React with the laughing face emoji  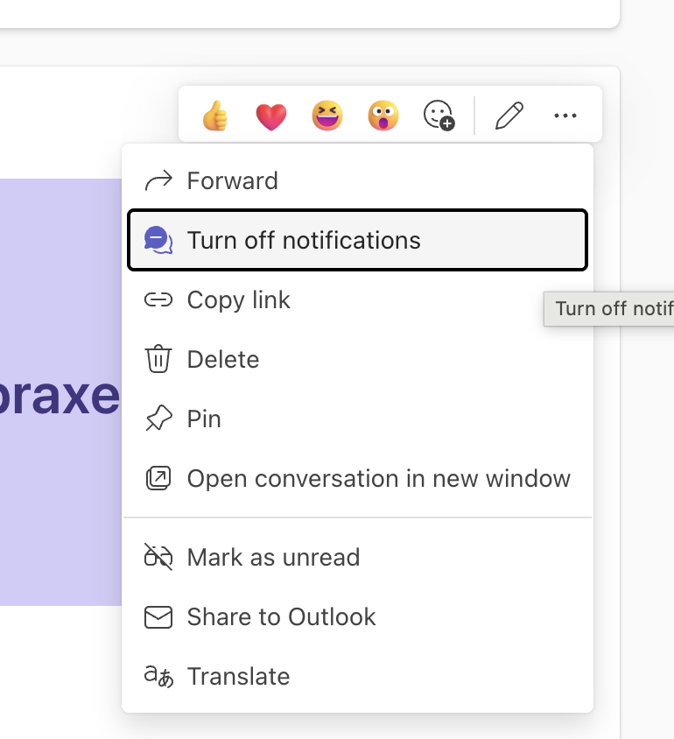point(327,116)
